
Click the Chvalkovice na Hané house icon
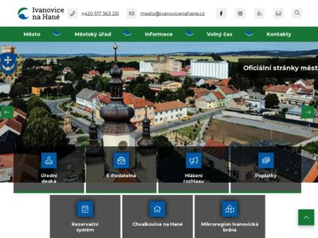click(x=157, y=209)
